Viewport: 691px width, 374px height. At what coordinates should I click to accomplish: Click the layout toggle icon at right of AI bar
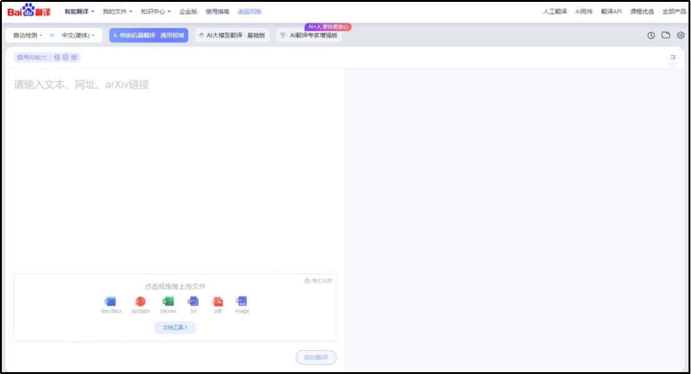(673, 57)
